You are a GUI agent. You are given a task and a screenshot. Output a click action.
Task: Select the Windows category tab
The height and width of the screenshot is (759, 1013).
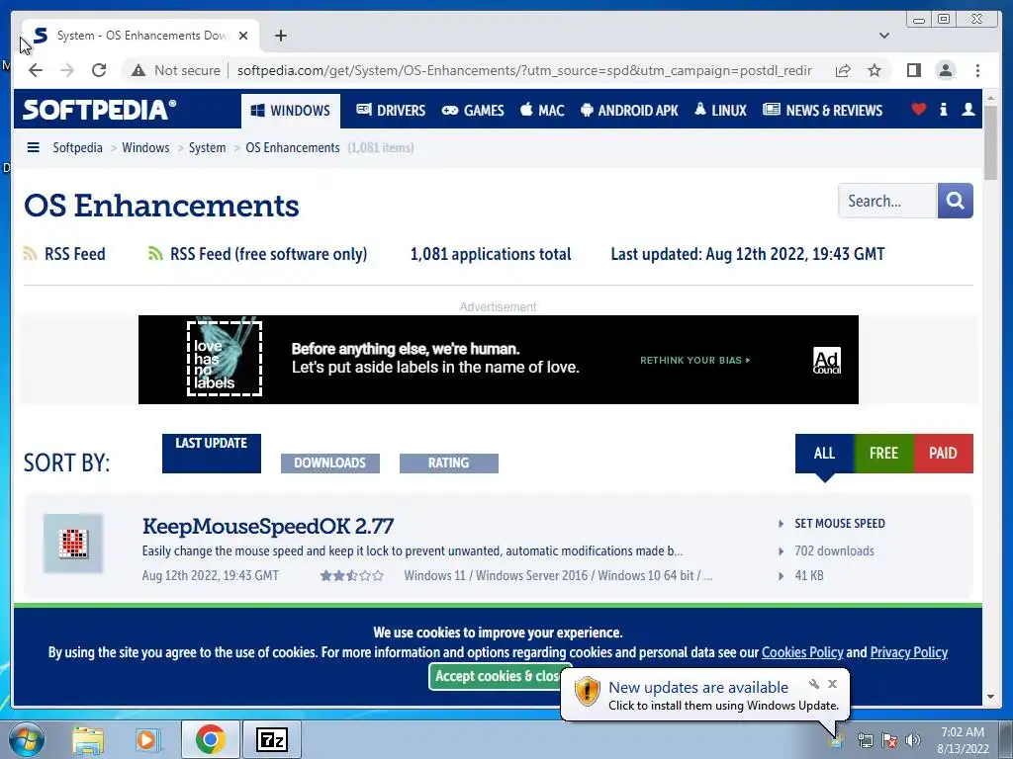pyautogui.click(x=291, y=111)
